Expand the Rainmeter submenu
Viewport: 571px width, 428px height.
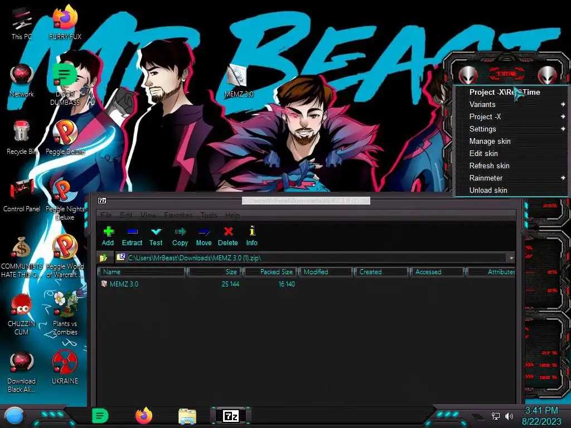[x=512, y=178]
